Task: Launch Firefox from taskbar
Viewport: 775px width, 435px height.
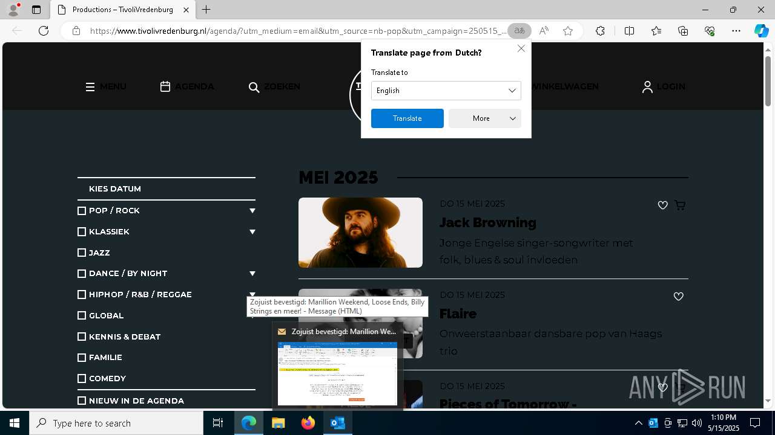Action: 308,423
